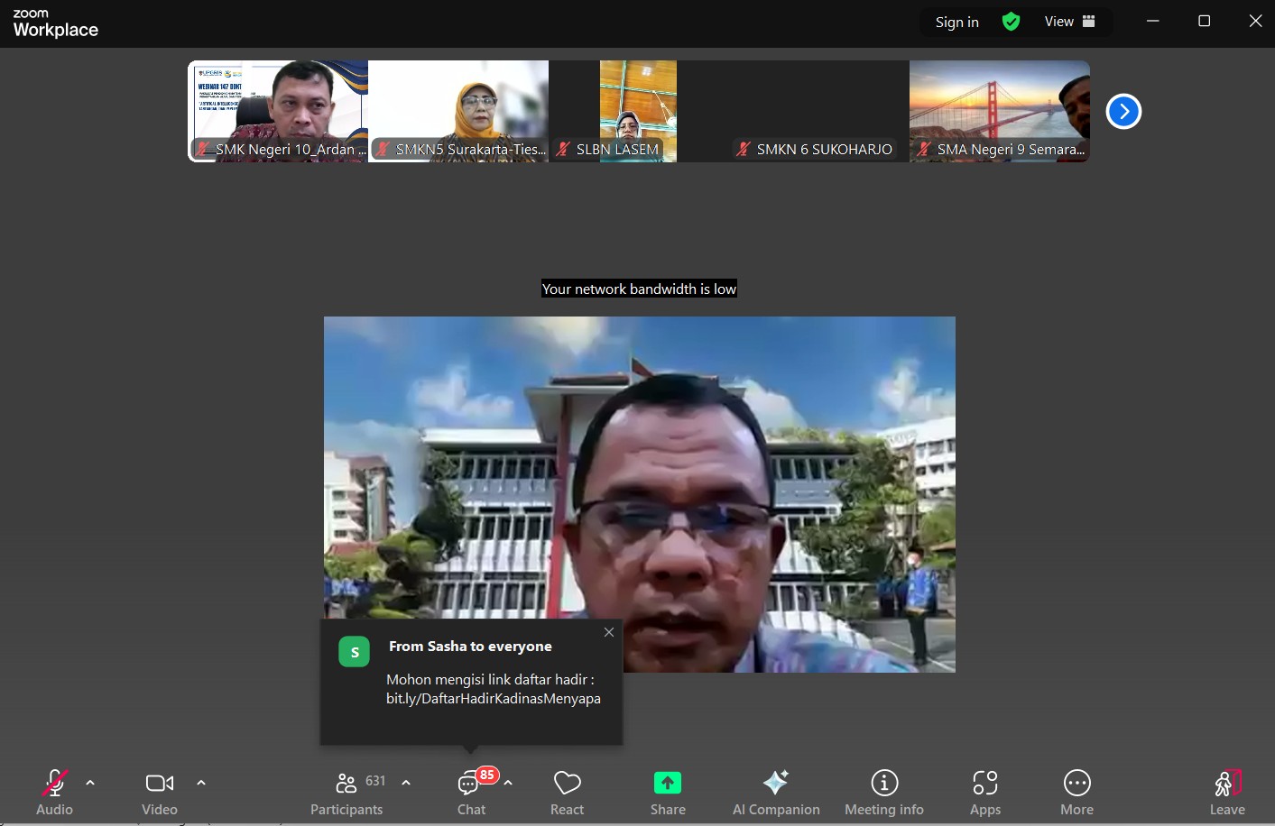Show Meeting info details

(883, 783)
